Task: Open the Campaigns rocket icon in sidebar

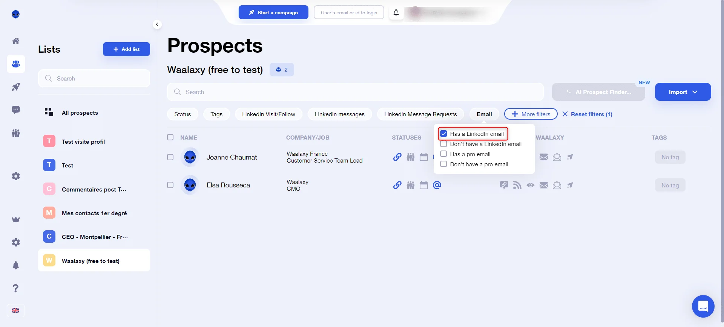Action: click(16, 87)
